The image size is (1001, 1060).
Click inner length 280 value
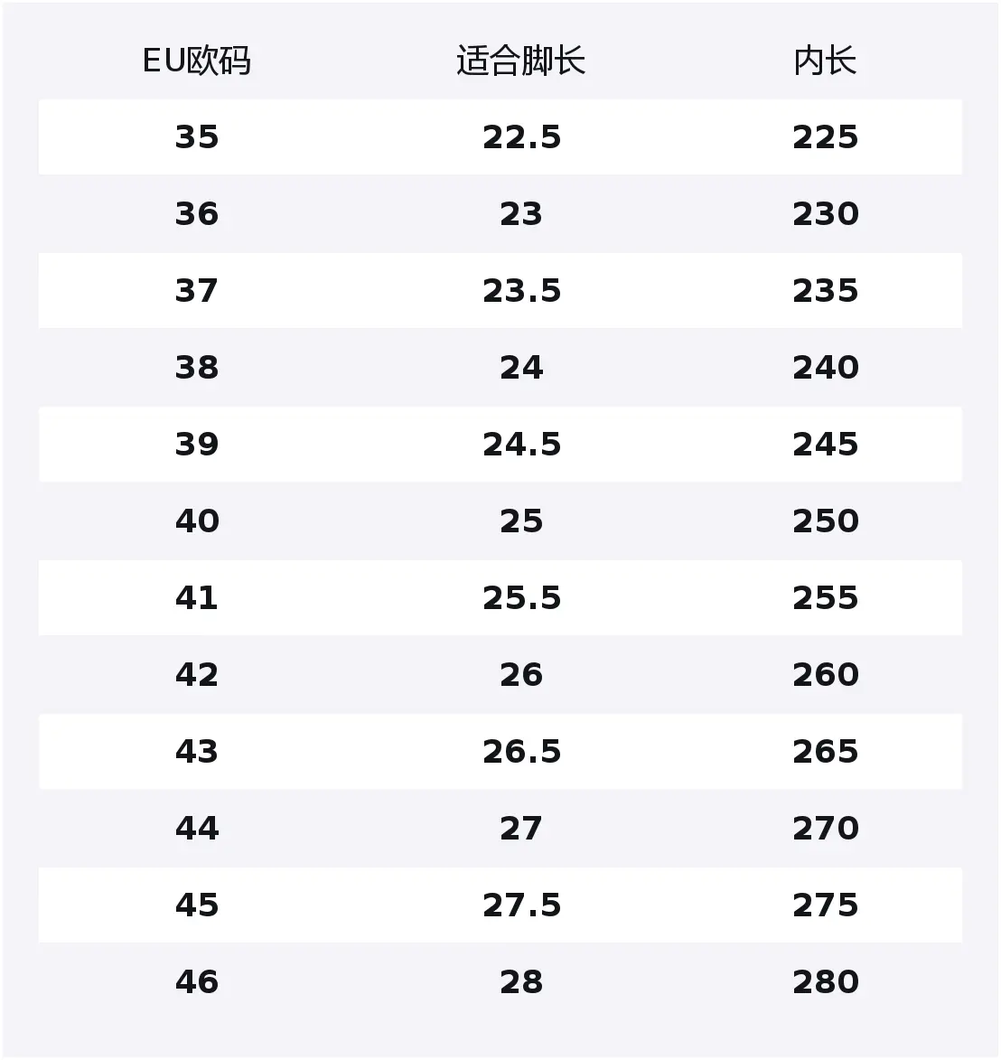[x=825, y=982]
